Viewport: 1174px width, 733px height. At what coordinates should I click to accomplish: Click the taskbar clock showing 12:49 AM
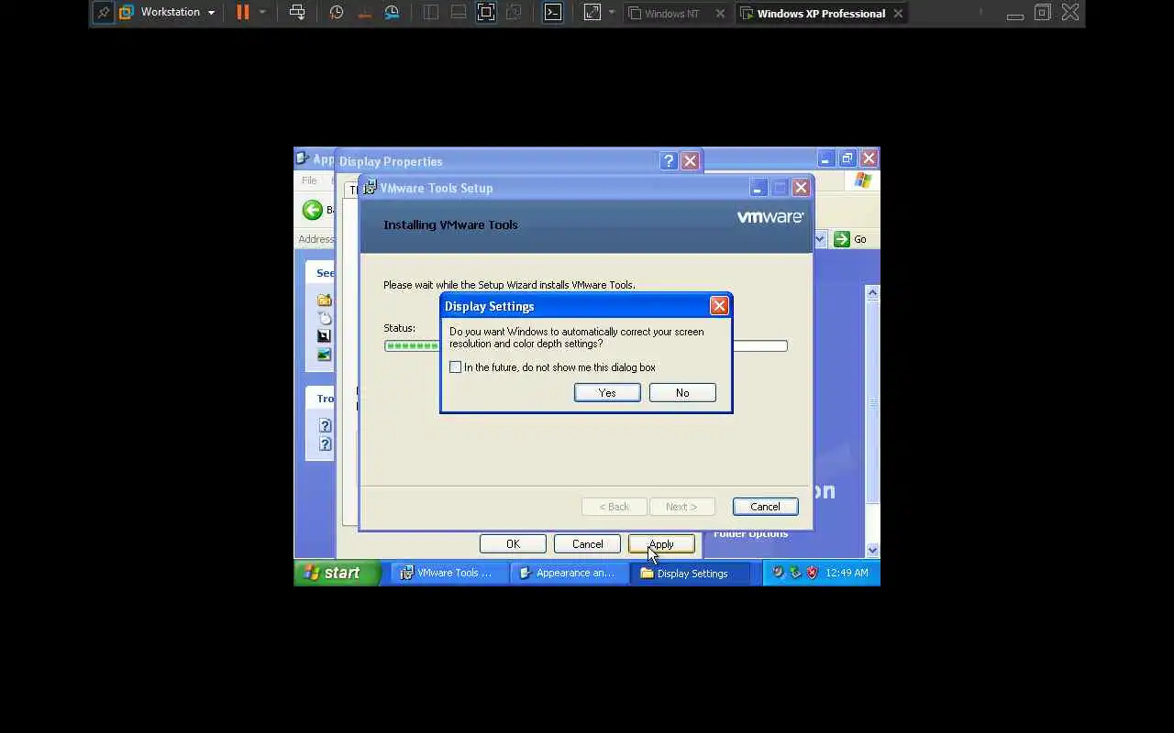click(847, 573)
